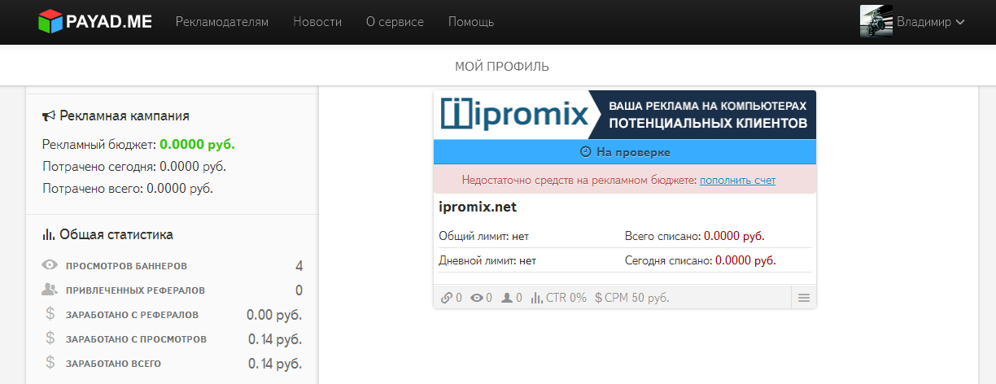Viewport: 996px width, 384px height.
Task: Click the user visitors icon in campaign footer
Action: point(507,298)
